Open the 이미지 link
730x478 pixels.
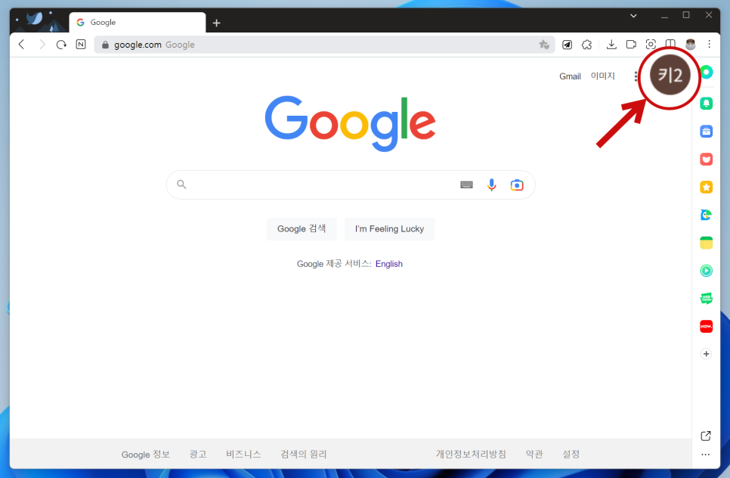(602, 76)
